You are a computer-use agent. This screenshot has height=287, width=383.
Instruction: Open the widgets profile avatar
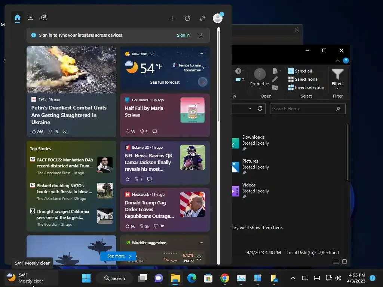click(217, 18)
